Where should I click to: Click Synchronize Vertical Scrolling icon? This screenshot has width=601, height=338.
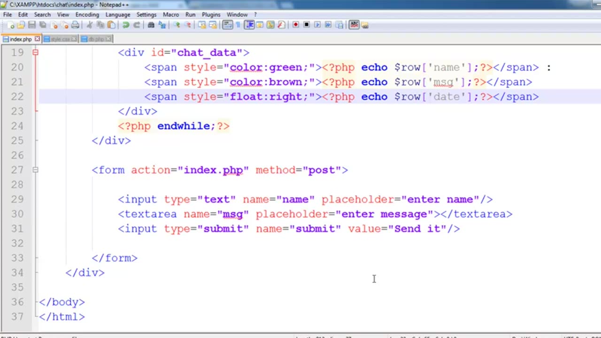point(202,25)
